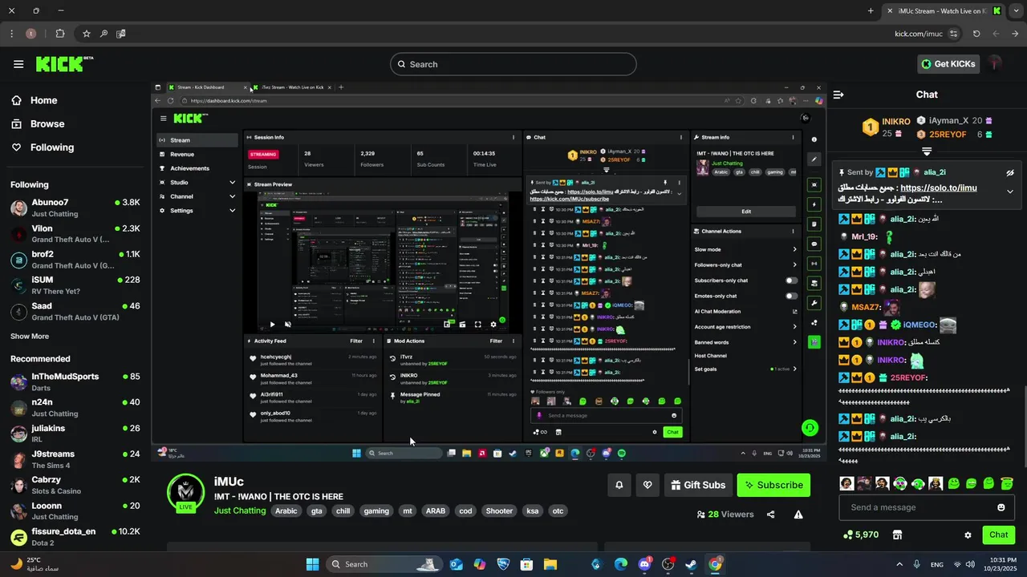Viewport: 1027px width, 577px height.
Task: Select the gta tag under stream title
Action: (x=317, y=510)
